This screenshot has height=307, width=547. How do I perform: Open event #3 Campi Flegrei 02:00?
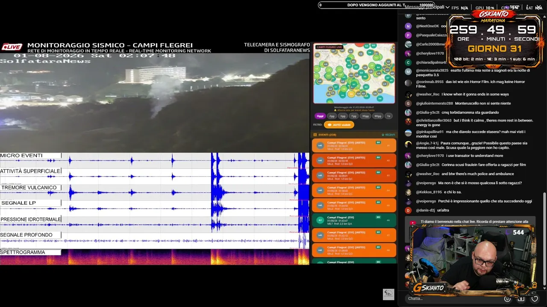tap(354, 175)
